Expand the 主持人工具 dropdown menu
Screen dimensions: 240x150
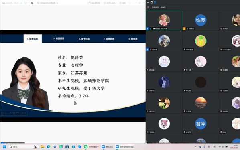pos(110,3)
